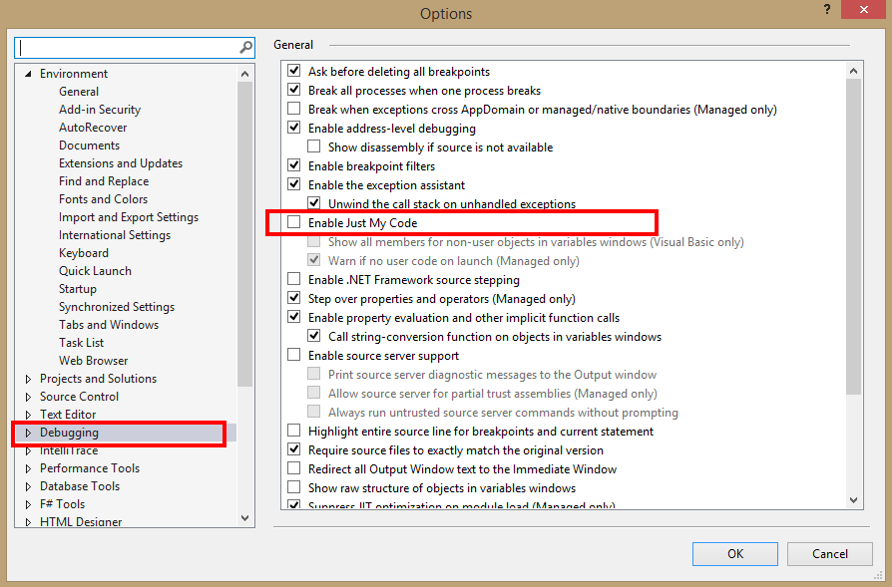Click the search magnifier icon
892x587 pixels.
[x=244, y=46]
